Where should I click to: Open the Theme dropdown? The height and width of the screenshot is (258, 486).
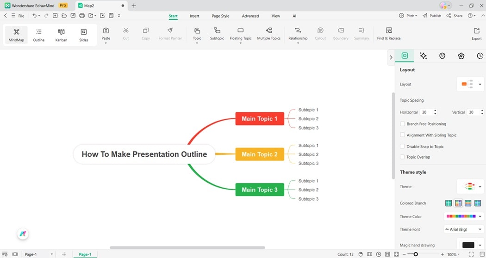470,186
